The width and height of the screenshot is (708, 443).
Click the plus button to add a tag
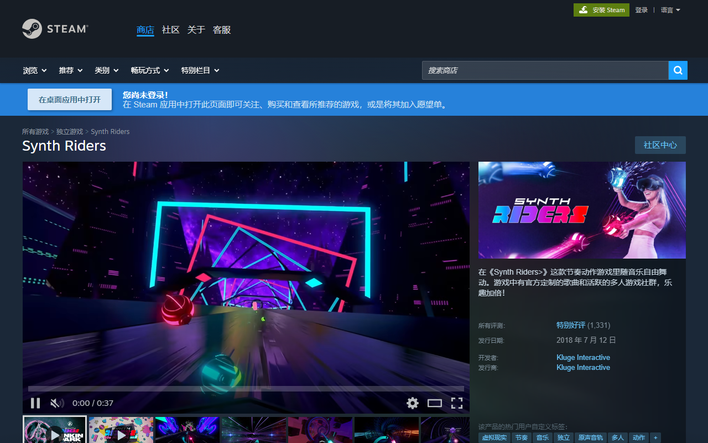tap(655, 437)
